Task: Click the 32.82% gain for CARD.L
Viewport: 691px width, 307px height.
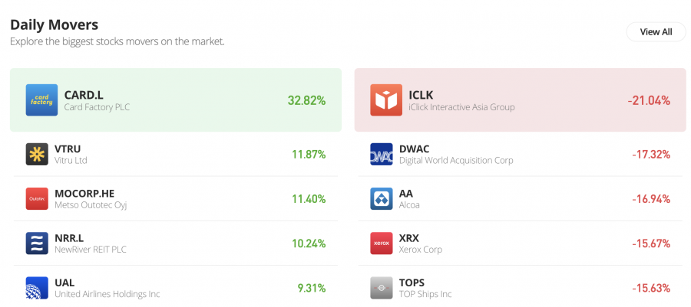Action: [306, 100]
